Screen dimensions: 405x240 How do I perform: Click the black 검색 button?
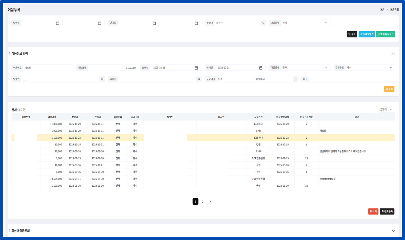352,34
